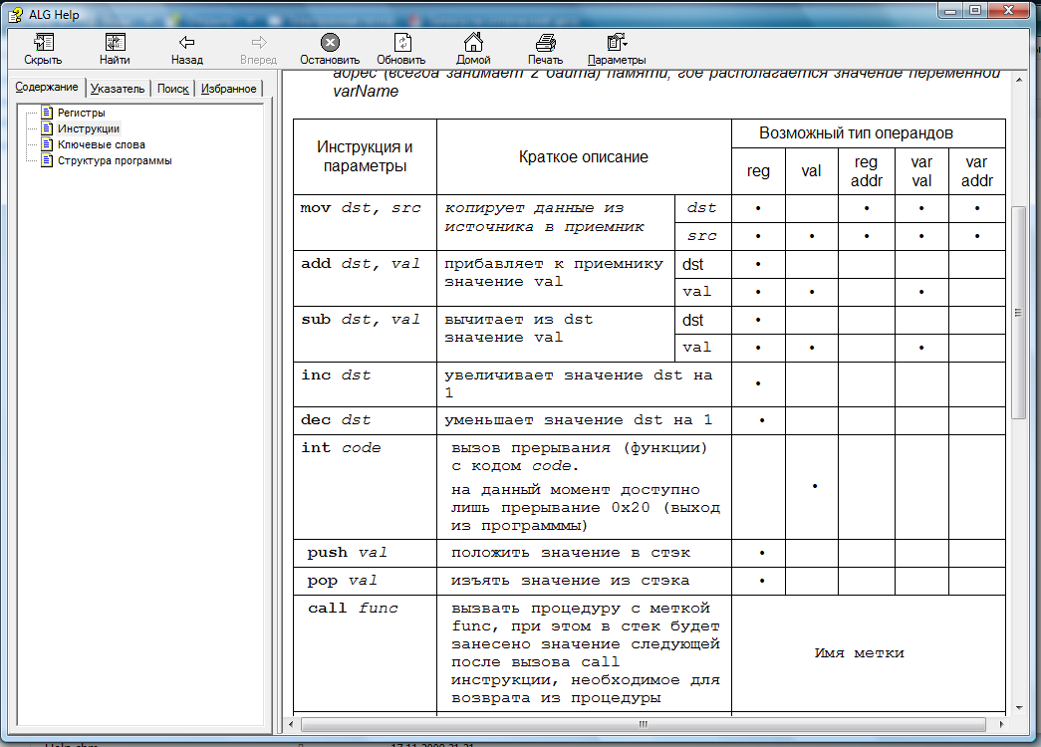
Task: Maximize the ALG Help window
Action: tap(975, 10)
